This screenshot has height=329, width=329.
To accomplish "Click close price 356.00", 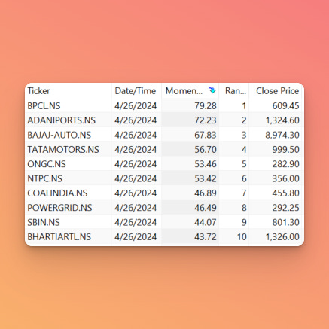I will point(286,178).
